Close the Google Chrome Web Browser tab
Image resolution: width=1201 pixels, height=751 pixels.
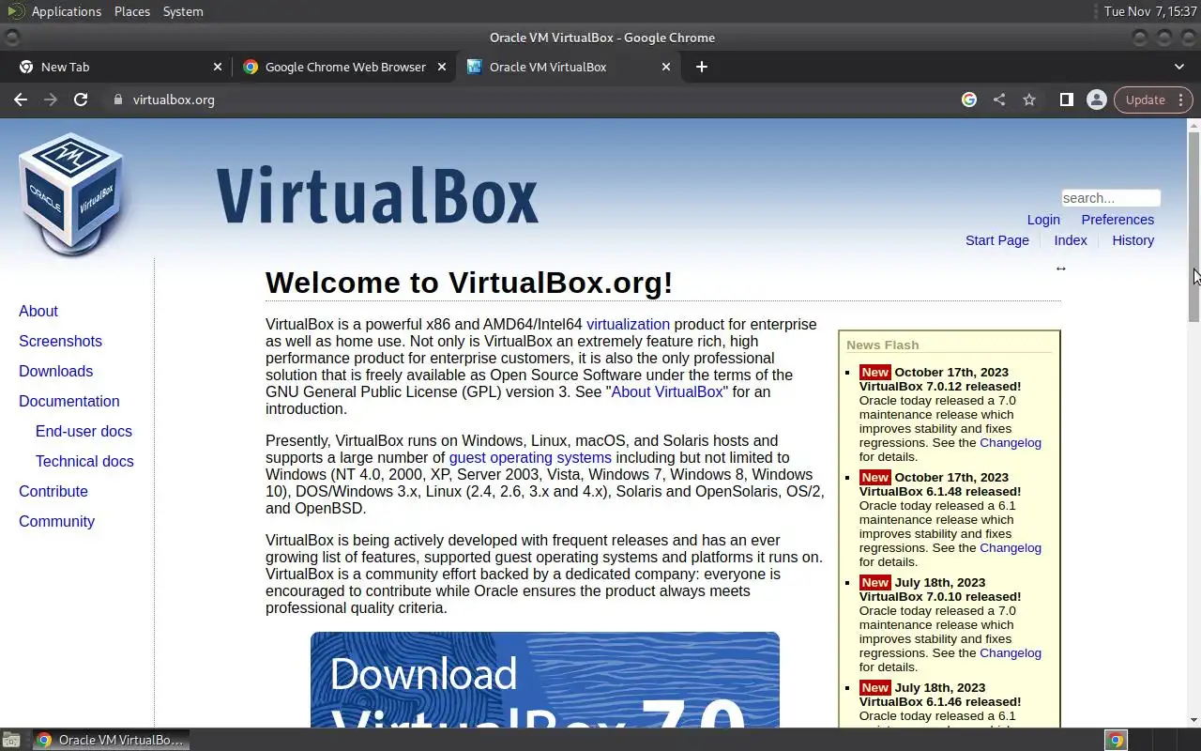click(x=442, y=67)
